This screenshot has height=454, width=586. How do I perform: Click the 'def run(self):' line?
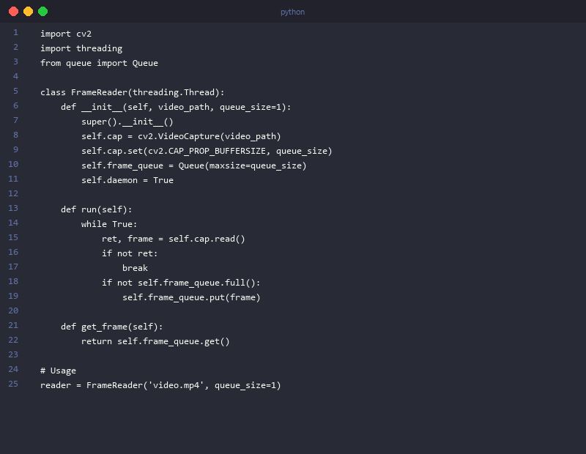(97, 209)
